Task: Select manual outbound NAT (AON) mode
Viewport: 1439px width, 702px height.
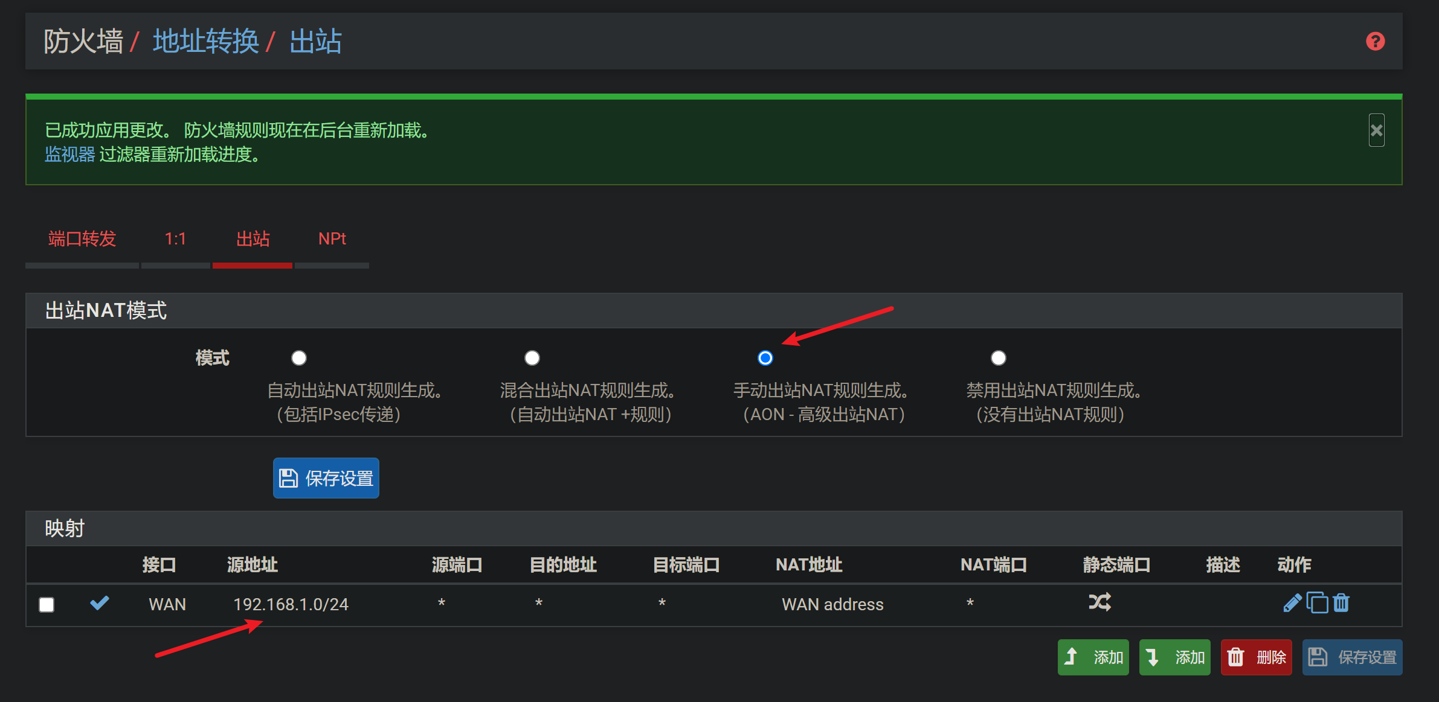Action: (765, 358)
